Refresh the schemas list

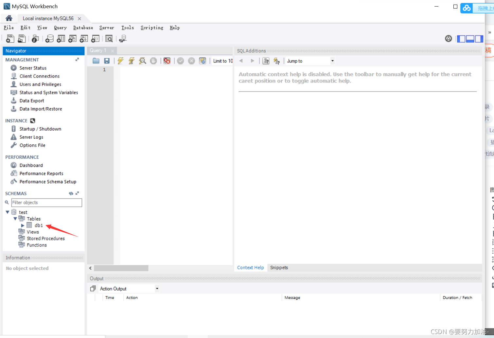(x=71, y=193)
